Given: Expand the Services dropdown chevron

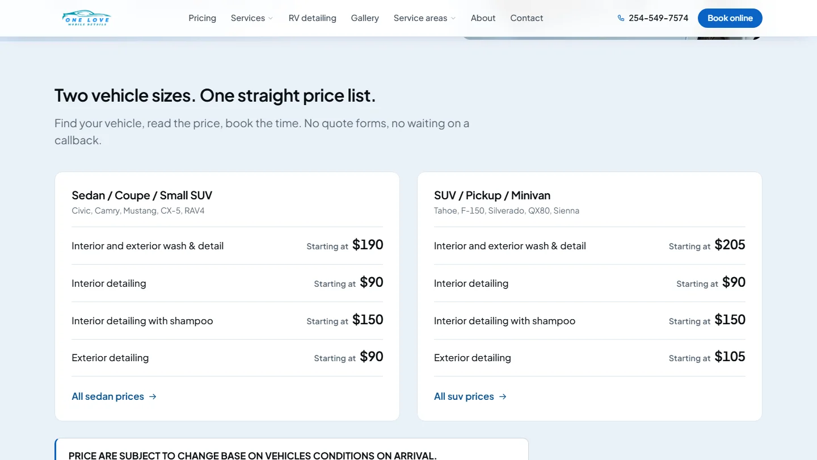Looking at the screenshot, I should [x=271, y=18].
